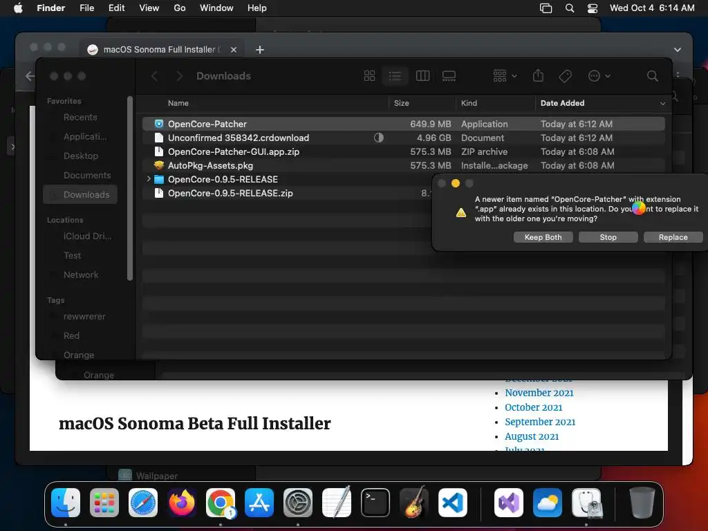Screen dimensions: 708x531
Task: Open Test location in sidebar
Action: (x=72, y=256)
